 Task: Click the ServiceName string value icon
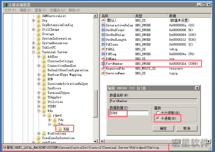(x=103, y=73)
